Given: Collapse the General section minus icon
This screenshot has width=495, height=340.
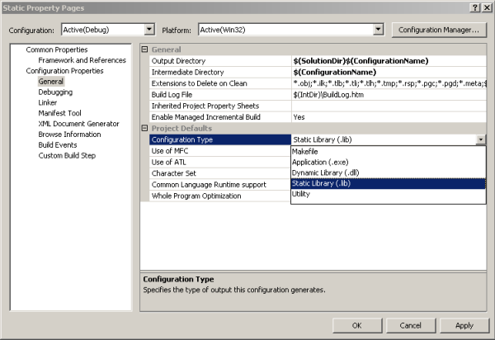Looking at the screenshot, I should click(x=145, y=50).
